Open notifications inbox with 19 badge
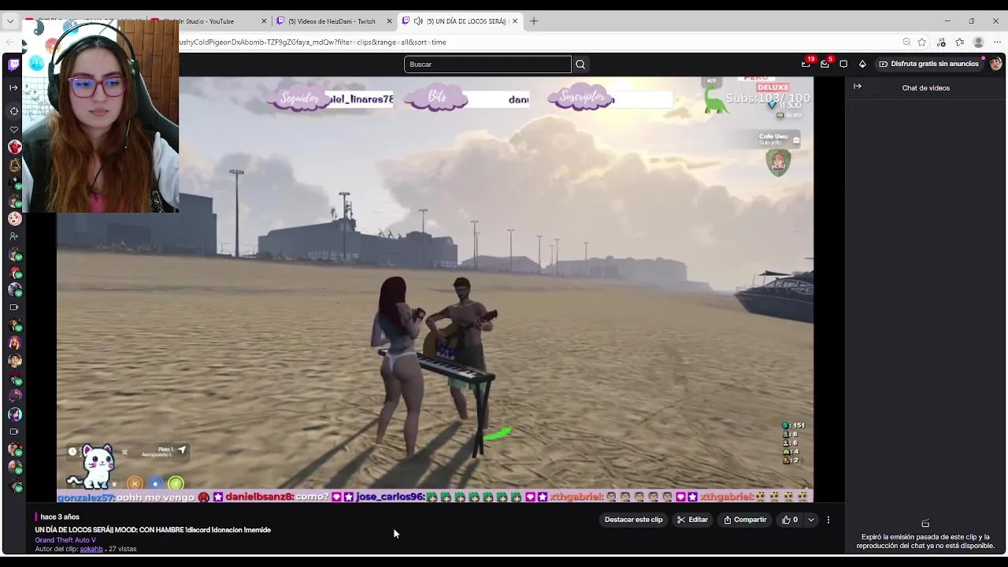Image resolution: width=1008 pixels, height=567 pixels. (x=806, y=64)
